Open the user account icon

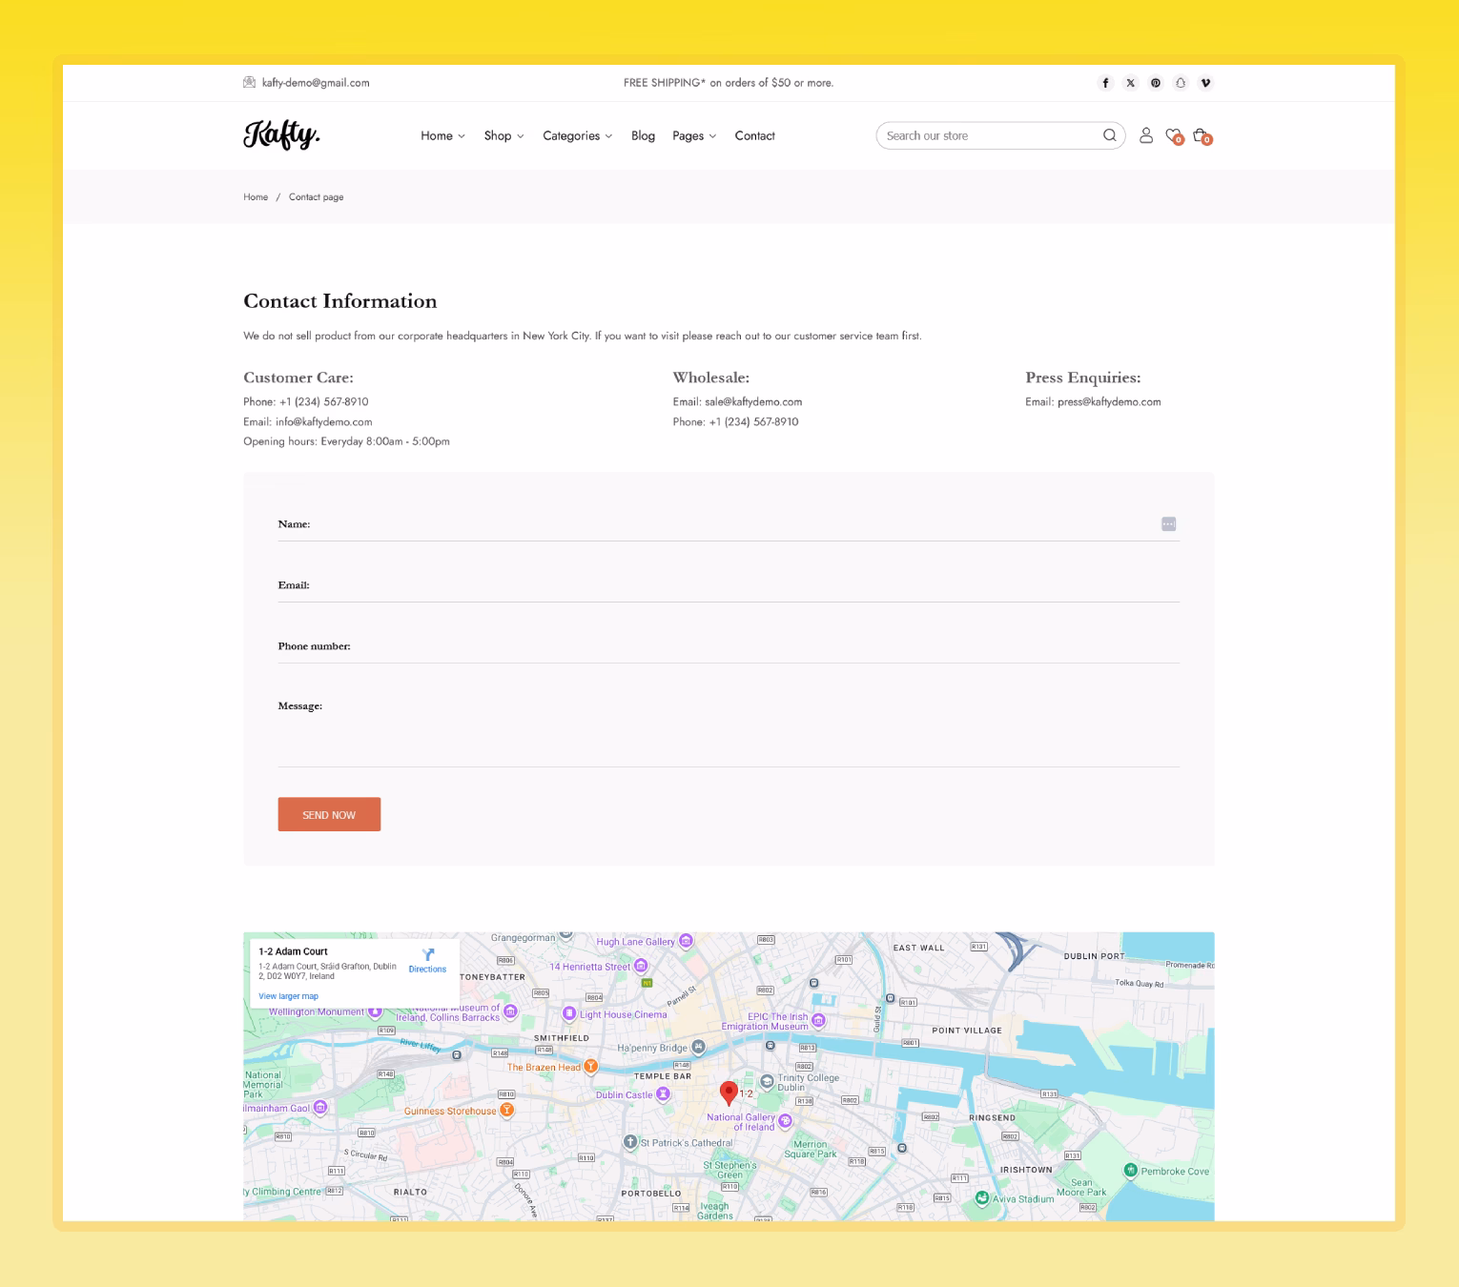click(1146, 135)
